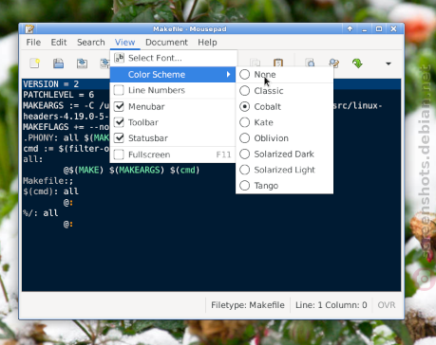Click the Find and Replace toolbar icon

(x=333, y=64)
